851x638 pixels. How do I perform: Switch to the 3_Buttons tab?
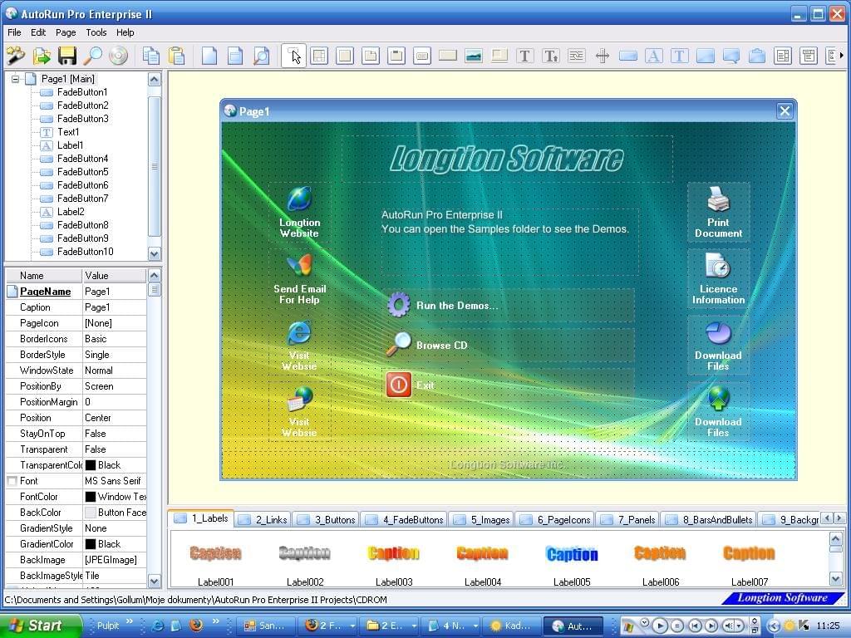tap(327, 520)
